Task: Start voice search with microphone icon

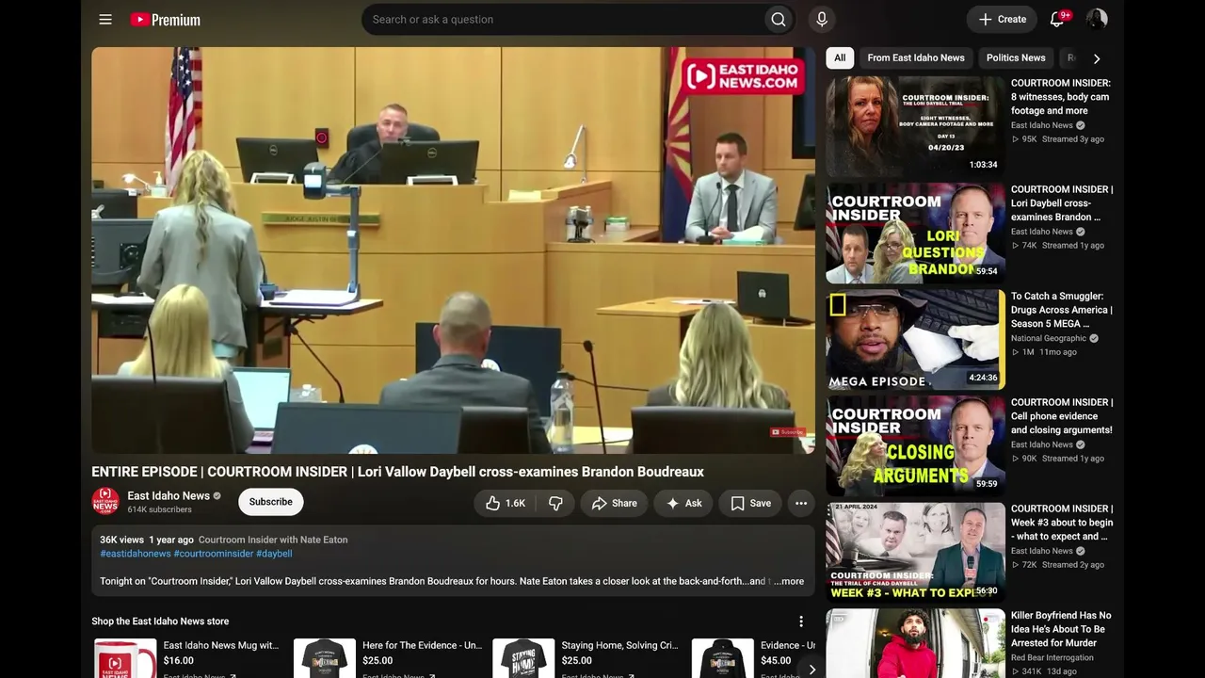Action: click(x=822, y=19)
